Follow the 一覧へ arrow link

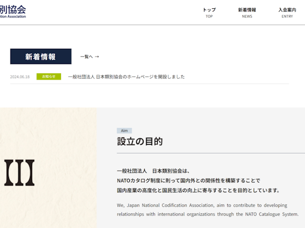90,57
